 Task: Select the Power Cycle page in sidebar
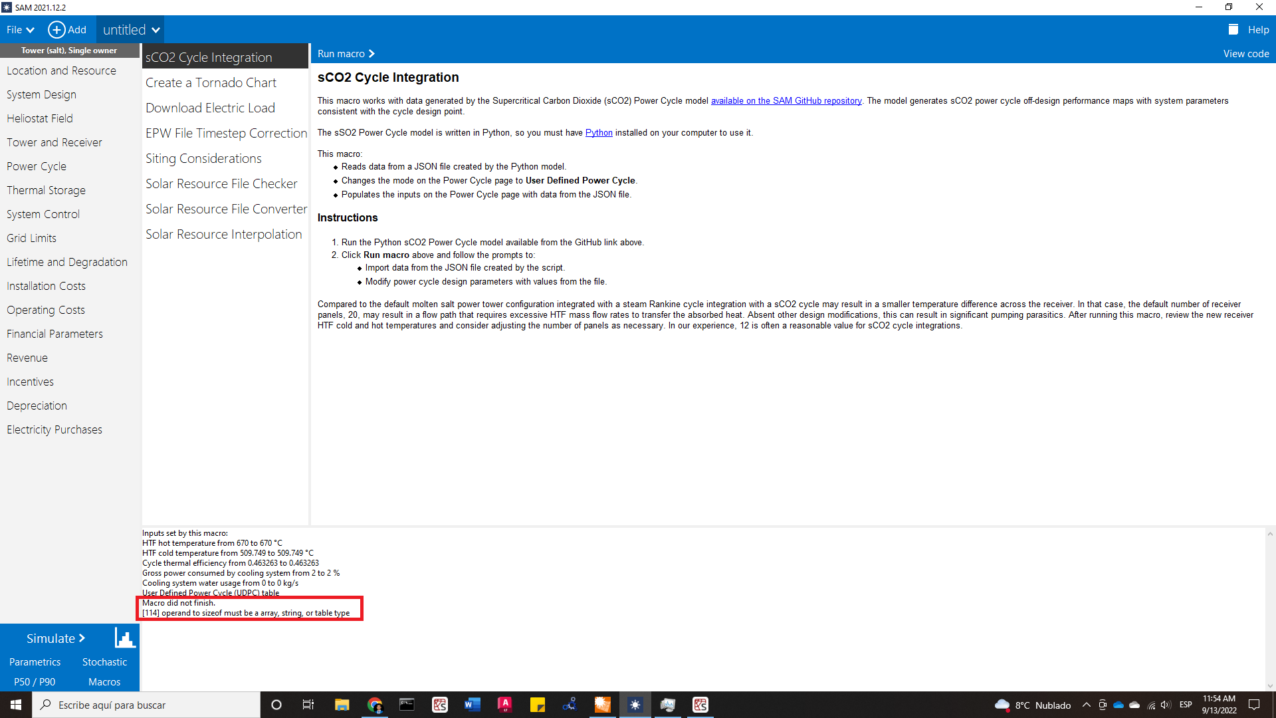tap(36, 166)
